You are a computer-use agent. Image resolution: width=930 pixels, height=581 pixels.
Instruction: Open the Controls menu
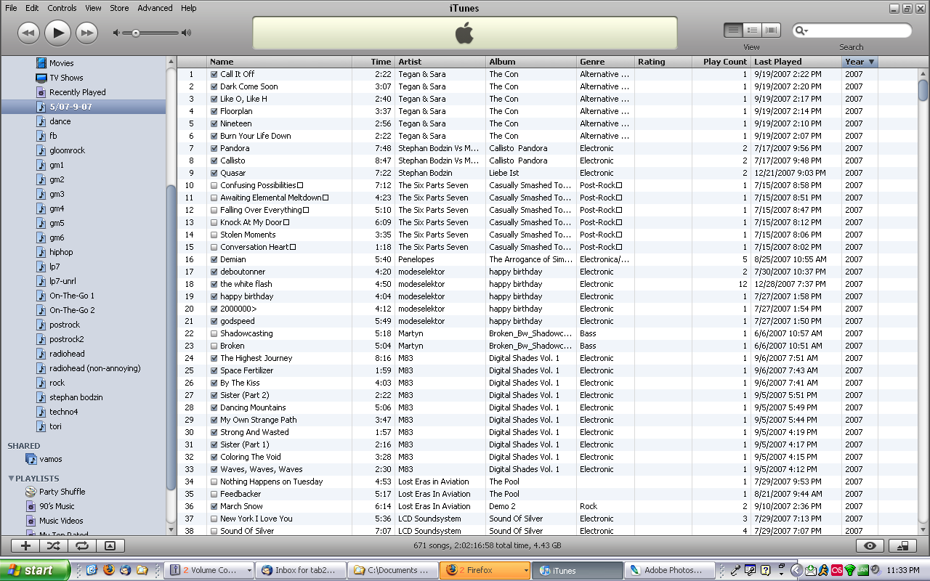click(x=62, y=8)
